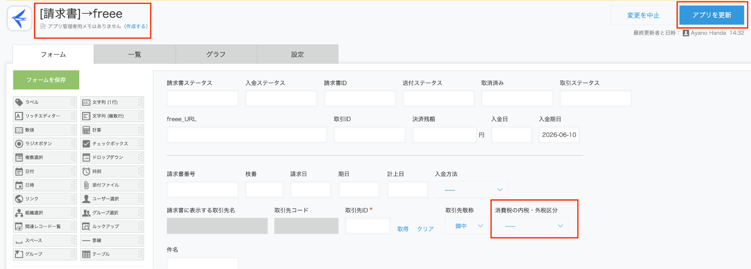
Task: Choose the 時刻 clock field icon
Action: [x=86, y=171]
